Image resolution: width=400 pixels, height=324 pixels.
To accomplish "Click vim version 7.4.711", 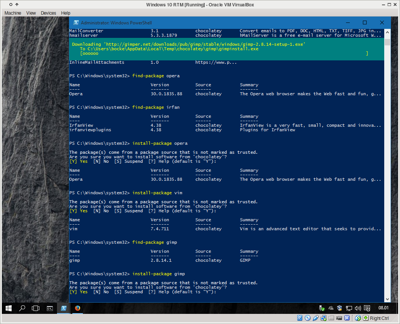I will (x=160, y=229).
